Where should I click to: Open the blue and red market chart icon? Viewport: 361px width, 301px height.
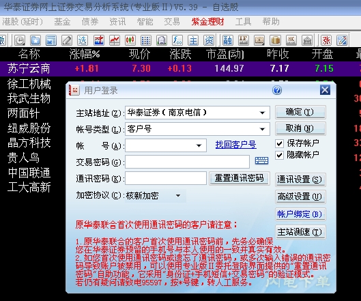pyautogui.click(x=98, y=40)
